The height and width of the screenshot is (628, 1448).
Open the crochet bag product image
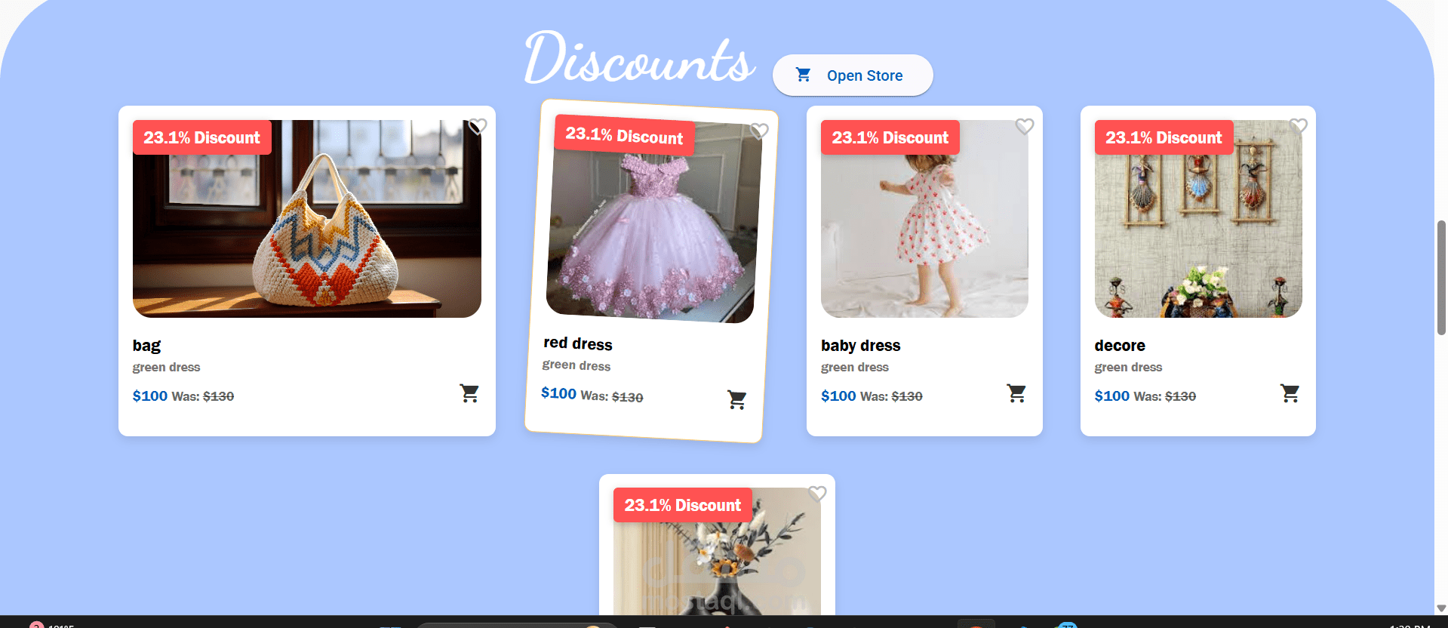pos(307,219)
